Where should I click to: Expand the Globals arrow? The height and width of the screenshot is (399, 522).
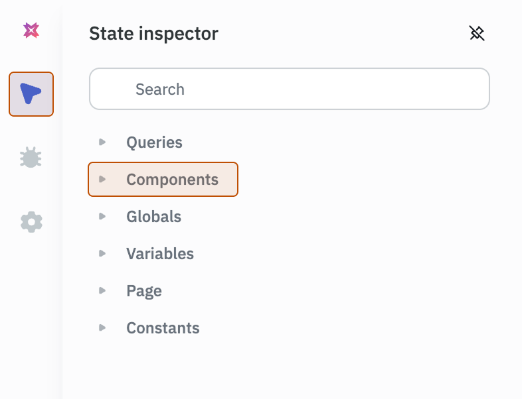click(x=102, y=216)
